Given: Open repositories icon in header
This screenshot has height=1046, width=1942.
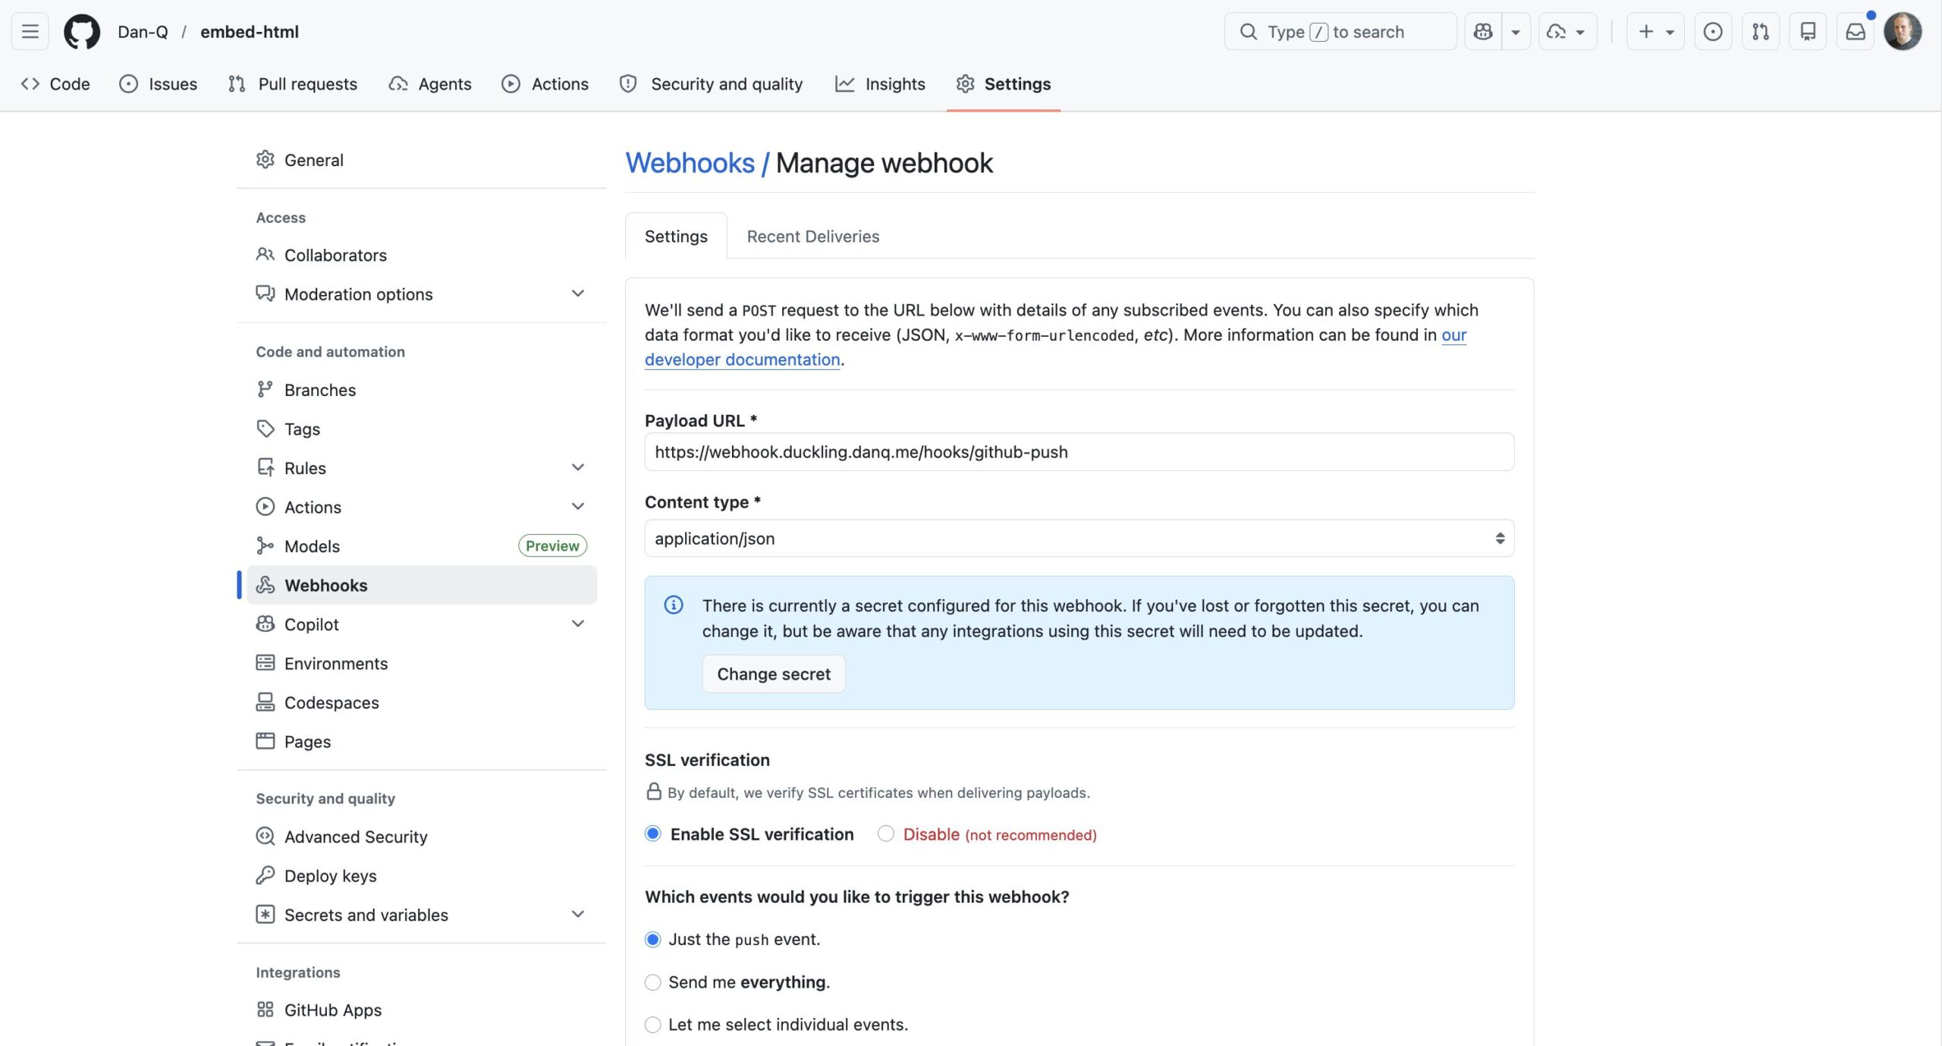Looking at the screenshot, I should [x=1808, y=31].
